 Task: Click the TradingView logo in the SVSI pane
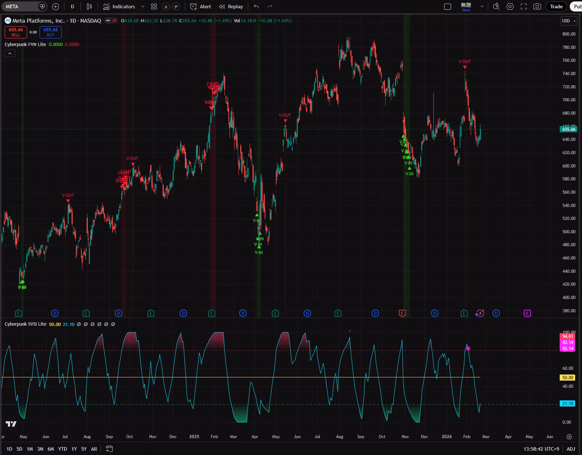tap(11, 424)
